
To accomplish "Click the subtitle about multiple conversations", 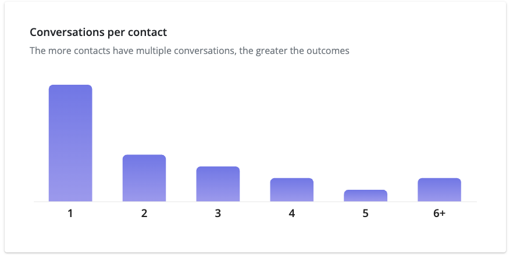I will click(189, 50).
